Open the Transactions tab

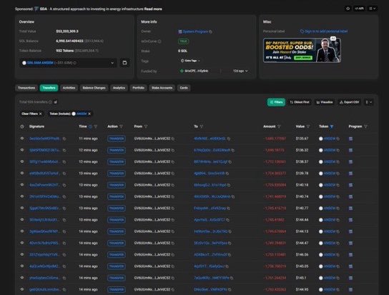tap(26, 88)
